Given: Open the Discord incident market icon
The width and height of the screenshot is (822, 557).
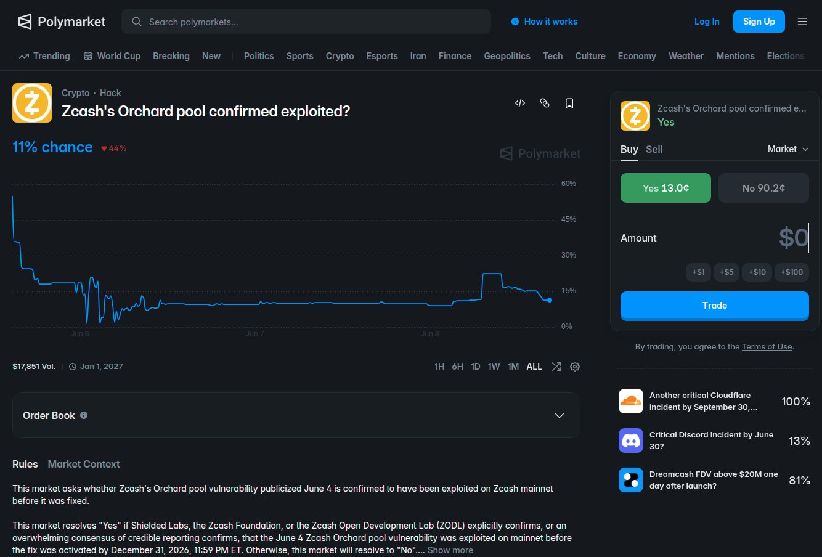Looking at the screenshot, I should [631, 441].
